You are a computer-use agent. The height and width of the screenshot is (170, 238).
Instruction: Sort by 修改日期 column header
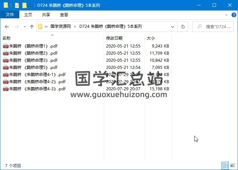[114, 38]
